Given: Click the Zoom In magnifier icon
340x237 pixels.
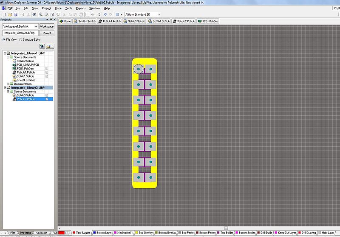Looking at the screenshot, I should (40, 14).
